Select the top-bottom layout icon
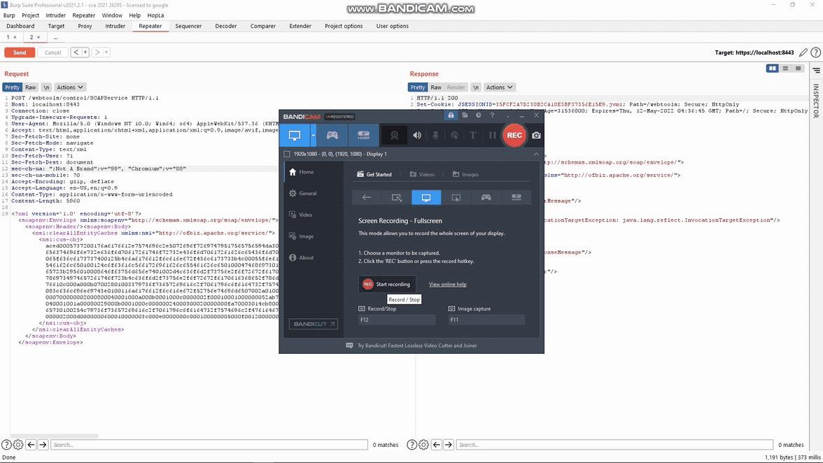This screenshot has width=823, height=463. click(785, 68)
